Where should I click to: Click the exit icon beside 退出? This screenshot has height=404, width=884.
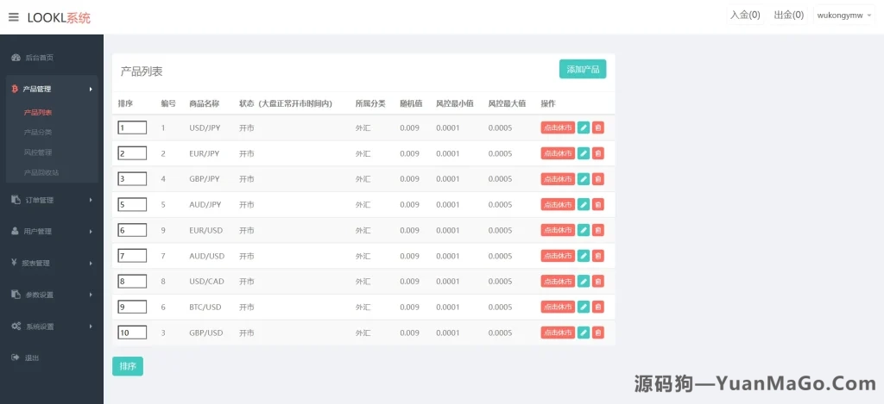(16, 357)
